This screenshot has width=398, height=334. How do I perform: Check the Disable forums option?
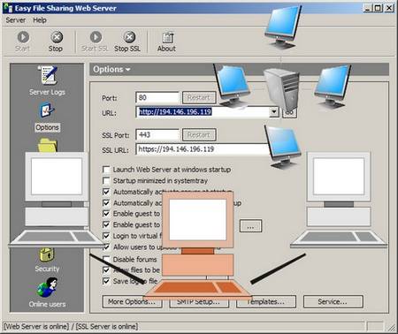tap(106, 259)
